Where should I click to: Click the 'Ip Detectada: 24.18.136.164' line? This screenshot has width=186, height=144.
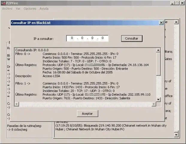[96, 65]
